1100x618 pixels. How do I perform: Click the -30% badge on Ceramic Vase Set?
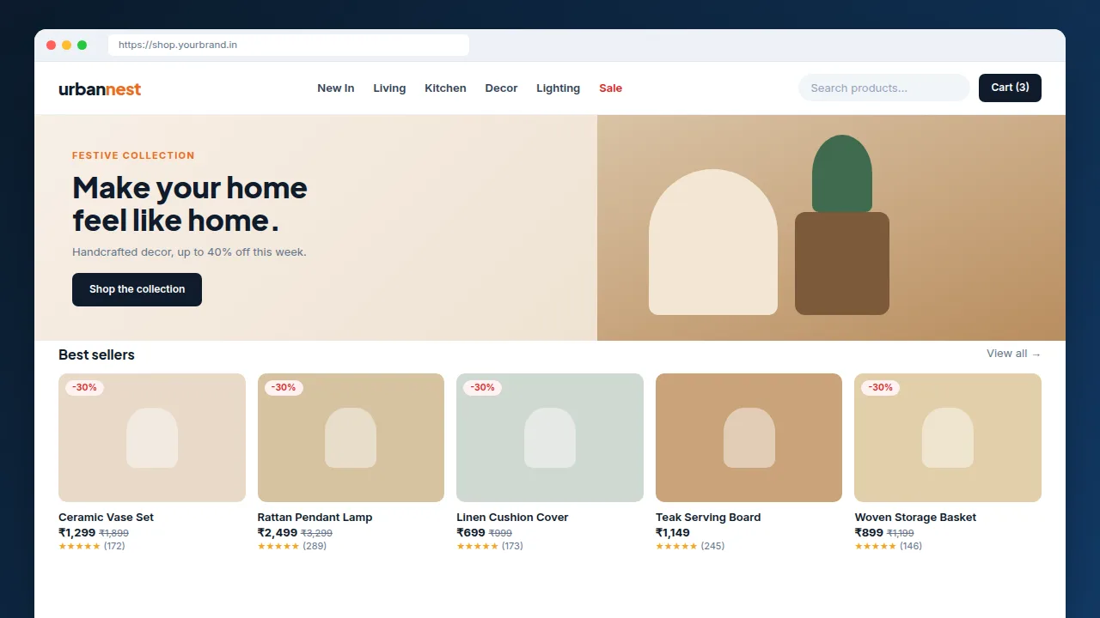click(84, 388)
